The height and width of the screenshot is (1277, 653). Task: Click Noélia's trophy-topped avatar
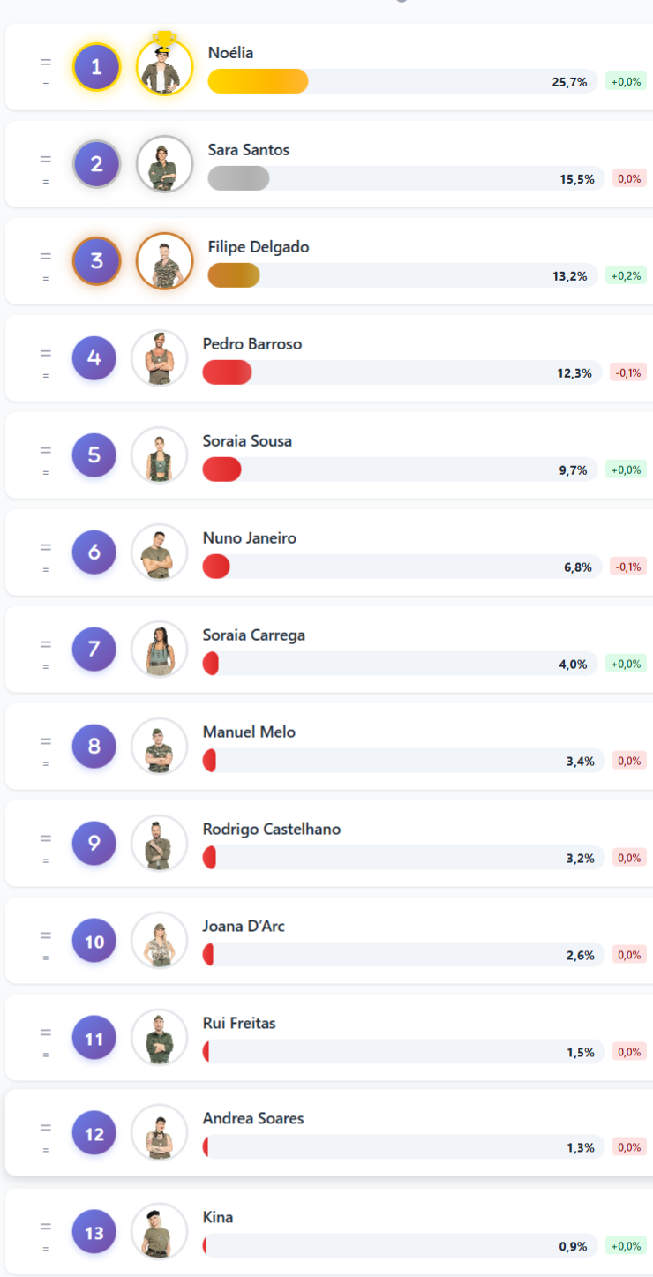(x=164, y=66)
